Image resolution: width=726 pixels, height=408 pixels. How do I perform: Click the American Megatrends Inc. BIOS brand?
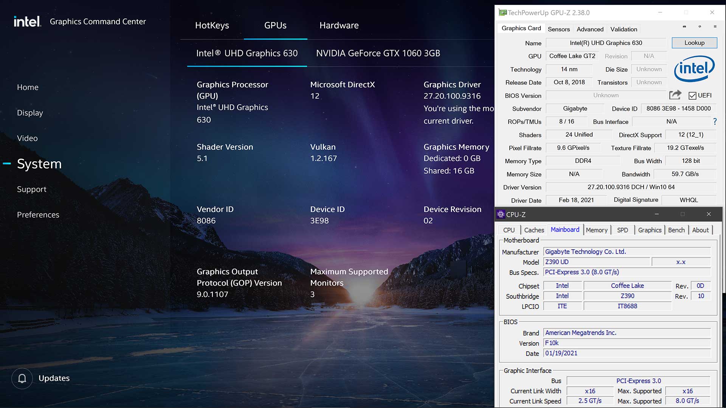coord(627,333)
